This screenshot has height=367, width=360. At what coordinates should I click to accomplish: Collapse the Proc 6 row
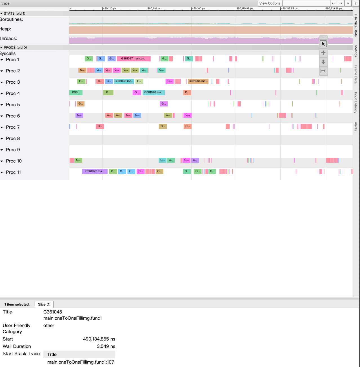[x=2, y=116]
